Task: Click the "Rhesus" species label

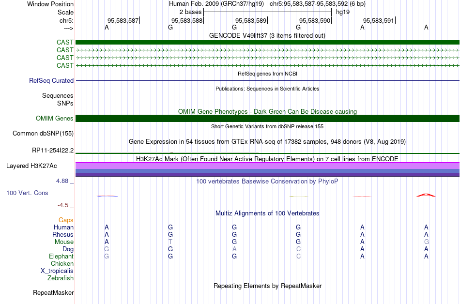Action: 63,234
